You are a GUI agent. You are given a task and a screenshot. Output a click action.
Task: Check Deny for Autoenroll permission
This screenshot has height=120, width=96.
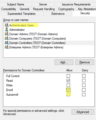[x=84, y=95]
